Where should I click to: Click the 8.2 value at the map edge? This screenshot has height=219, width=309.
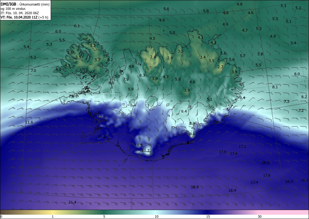pos(304,97)
